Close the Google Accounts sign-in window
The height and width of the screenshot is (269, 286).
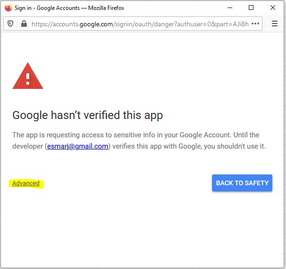click(273, 8)
